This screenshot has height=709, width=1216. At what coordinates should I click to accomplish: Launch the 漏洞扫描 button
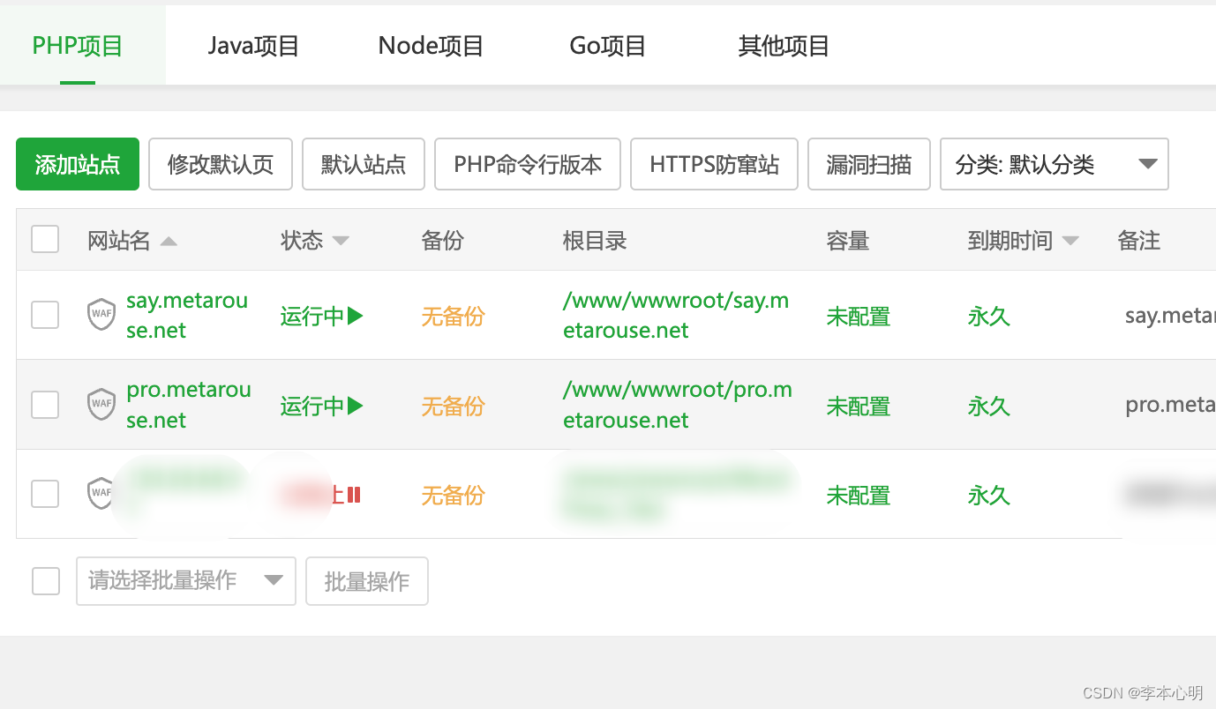point(869,164)
